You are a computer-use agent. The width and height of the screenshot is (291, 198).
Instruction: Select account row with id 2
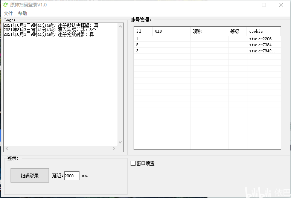pyautogui.click(x=207, y=45)
